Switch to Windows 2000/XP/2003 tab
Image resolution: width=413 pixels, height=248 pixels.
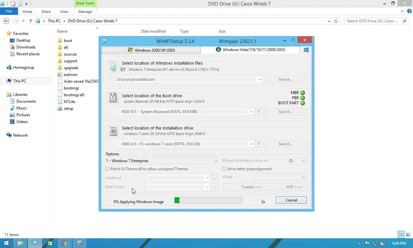151,50
